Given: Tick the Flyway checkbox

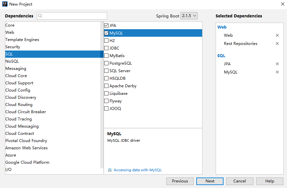Looking at the screenshot, I should tap(106, 101).
